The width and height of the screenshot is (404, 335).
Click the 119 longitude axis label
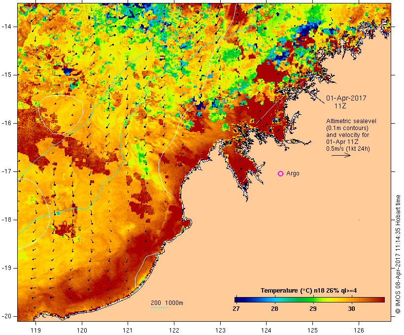point(35,330)
